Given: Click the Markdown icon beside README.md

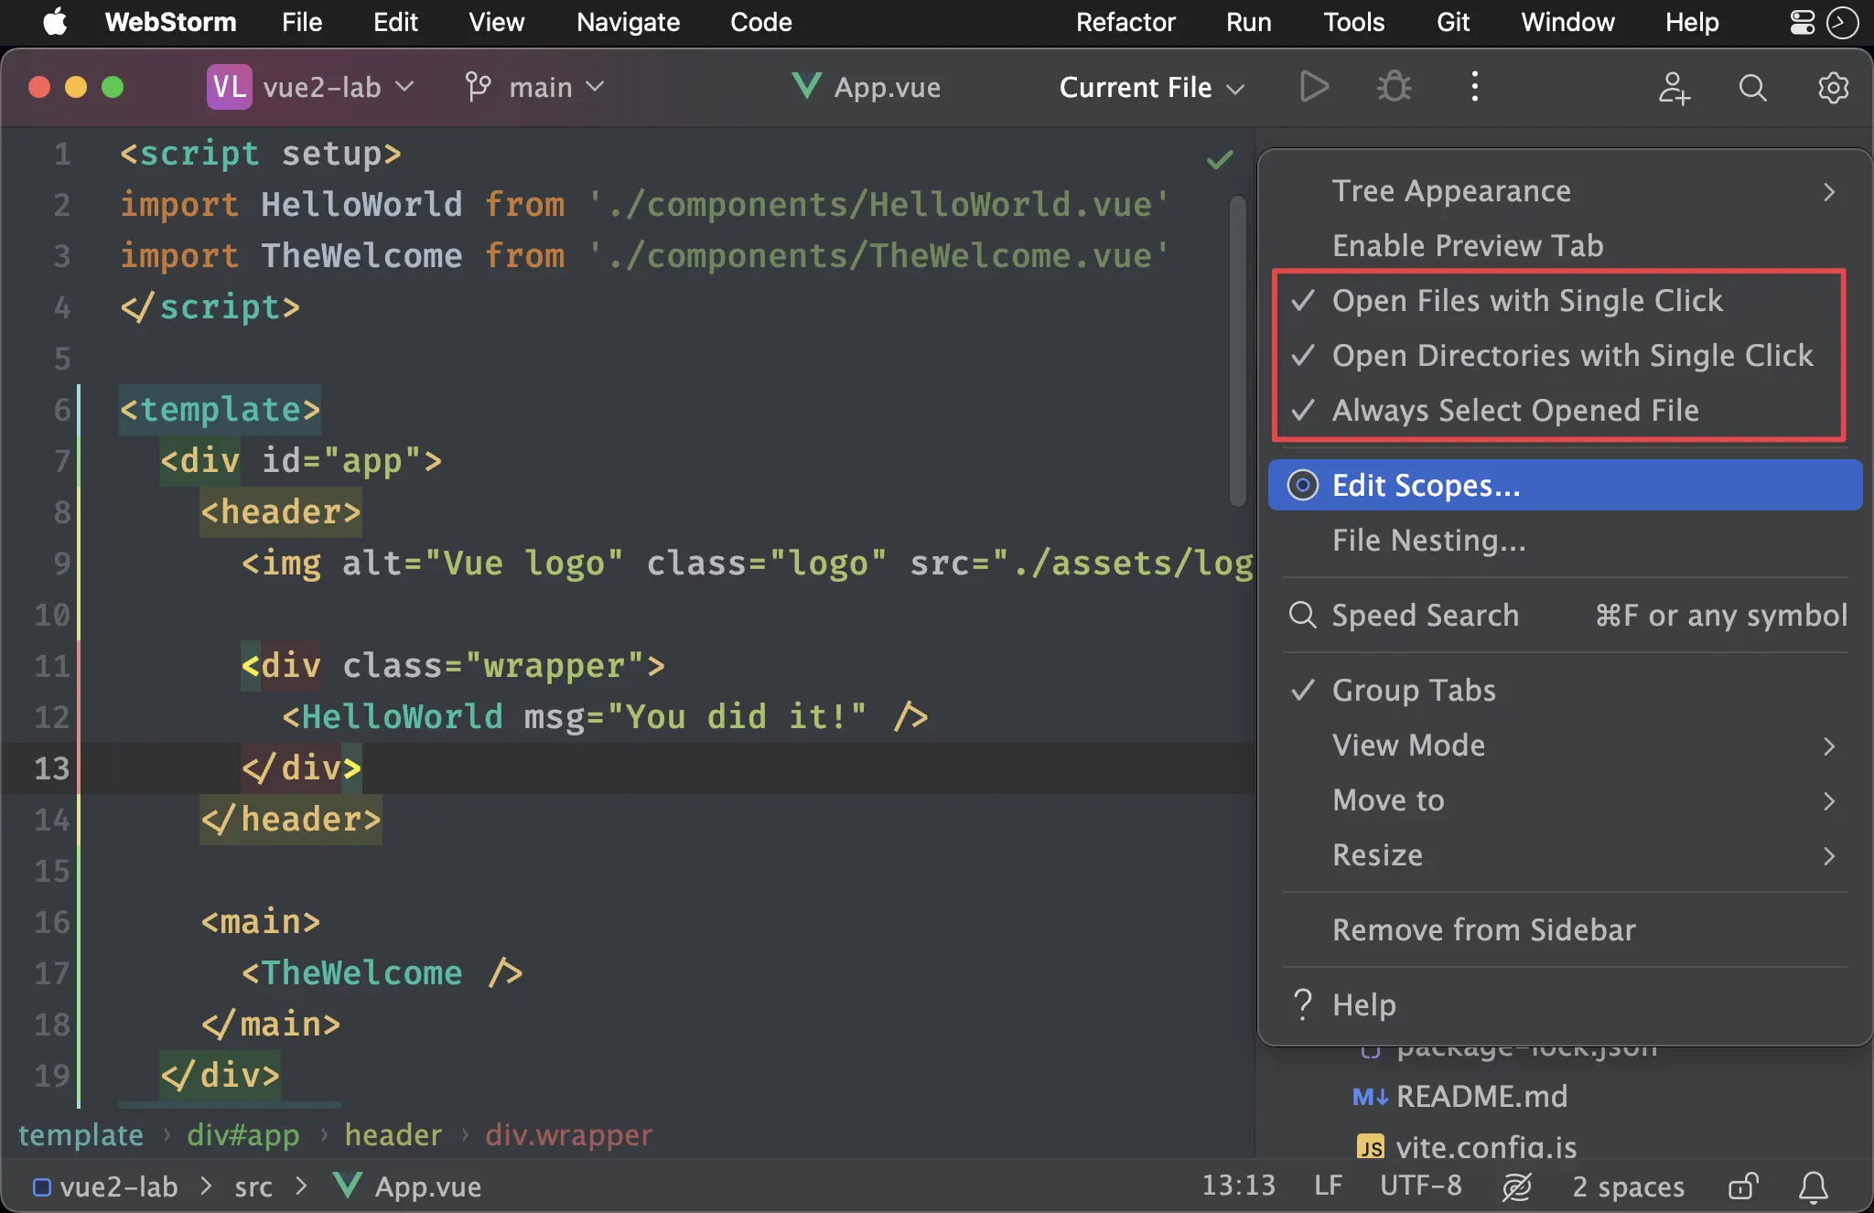Looking at the screenshot, I should click(1370, 1097).
